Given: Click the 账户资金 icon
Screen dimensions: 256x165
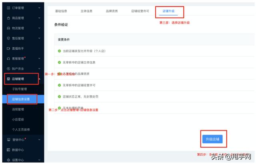Looking at the screenshot, I should [x=8, y=68].
